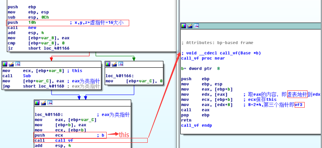Select 'void __cdecl call_vf(Base *b)' prototype
The height and width of the screenshot is (148, 322).
pos(223,53)
